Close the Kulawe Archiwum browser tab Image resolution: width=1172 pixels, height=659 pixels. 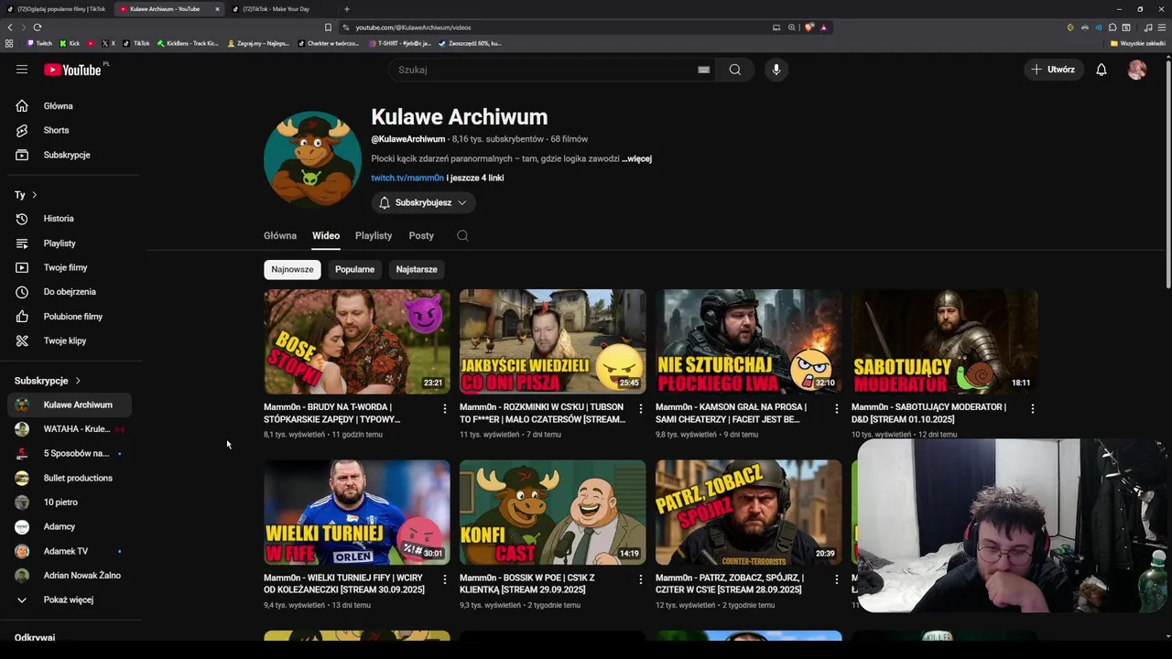(217, 9)
